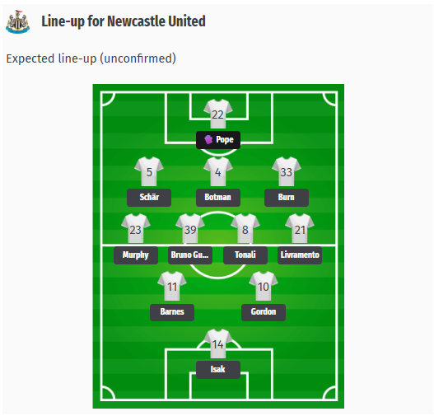Click the Tonali name tag
This screenshot has width=434, height=416.
(x=245, y=255)
